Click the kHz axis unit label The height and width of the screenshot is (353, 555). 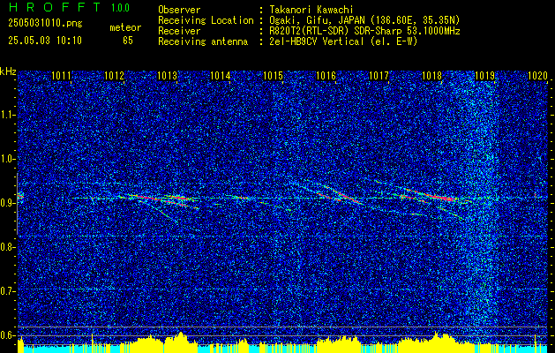coord(8,71)
